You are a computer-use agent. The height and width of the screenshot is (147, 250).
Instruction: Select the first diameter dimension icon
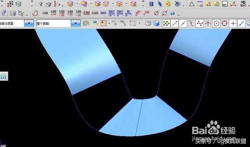coord(156,13)
